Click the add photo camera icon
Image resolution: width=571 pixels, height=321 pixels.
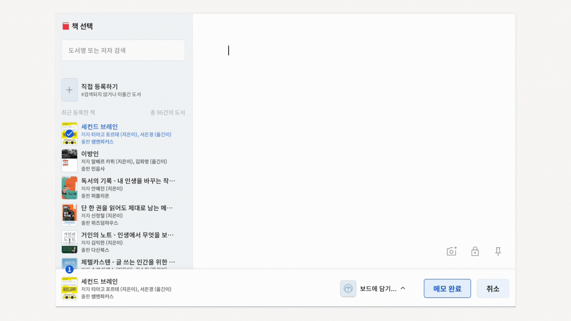[451, 251]
